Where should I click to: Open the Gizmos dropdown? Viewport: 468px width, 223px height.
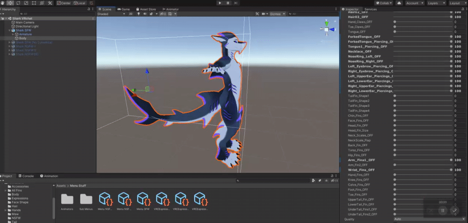pyautogui.click(x=277, y=14)
